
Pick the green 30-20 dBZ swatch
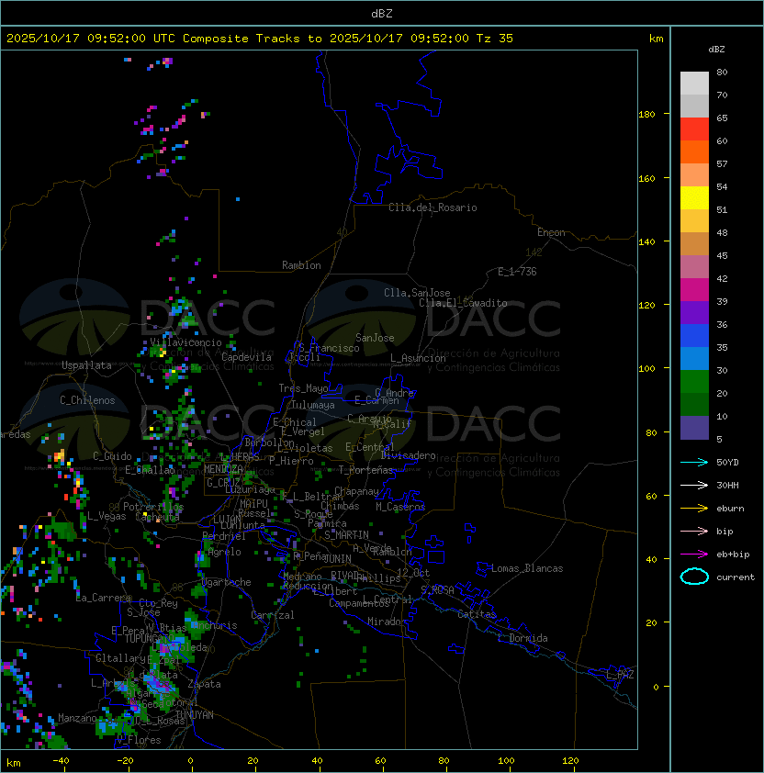(694, 381)
